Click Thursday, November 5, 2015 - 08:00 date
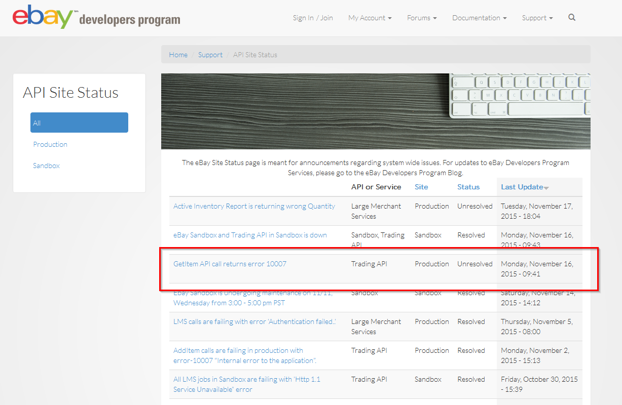 click(536, 327)
